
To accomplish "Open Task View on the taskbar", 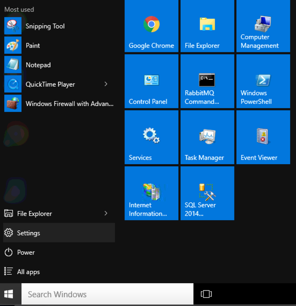I will tap(206, 294).
